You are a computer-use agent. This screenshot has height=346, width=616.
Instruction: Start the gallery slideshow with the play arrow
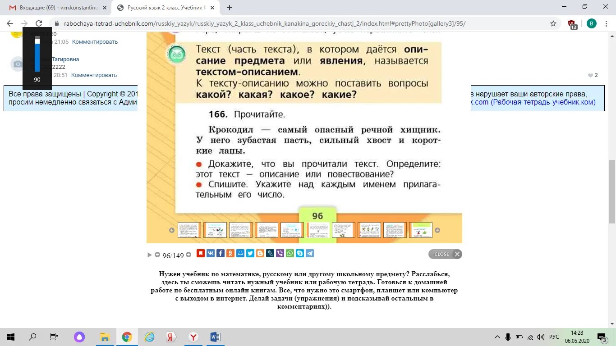click(x=150, y=255)
